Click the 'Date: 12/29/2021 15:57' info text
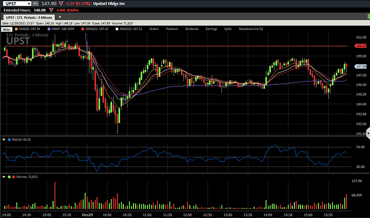The image size is (370, 218). (18, 24)
